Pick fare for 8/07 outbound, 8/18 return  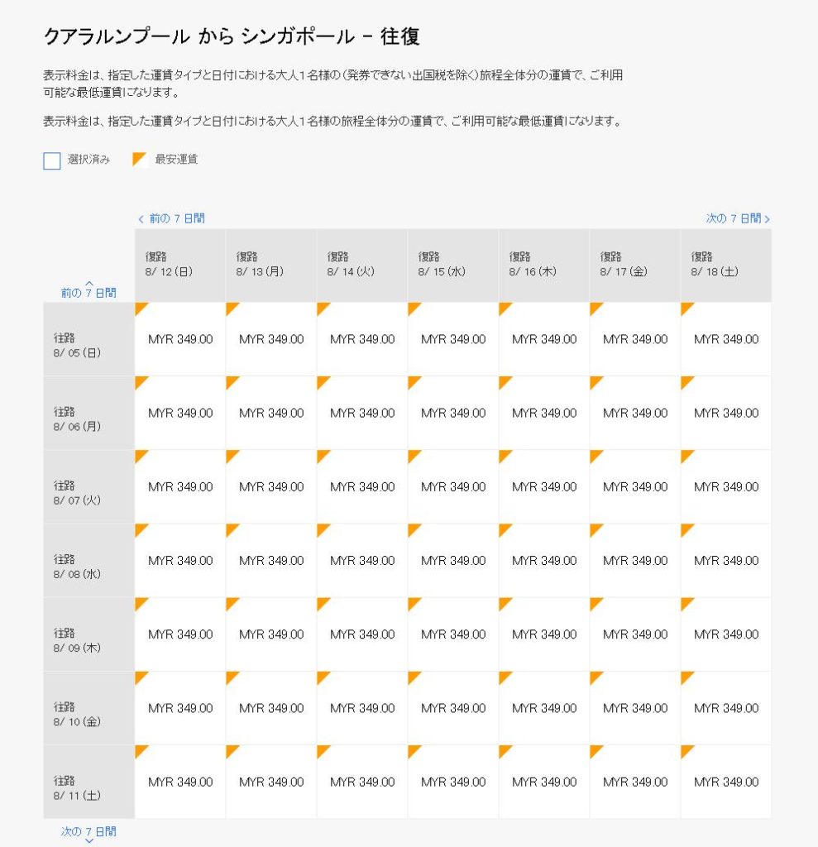[x=726, y=486]
